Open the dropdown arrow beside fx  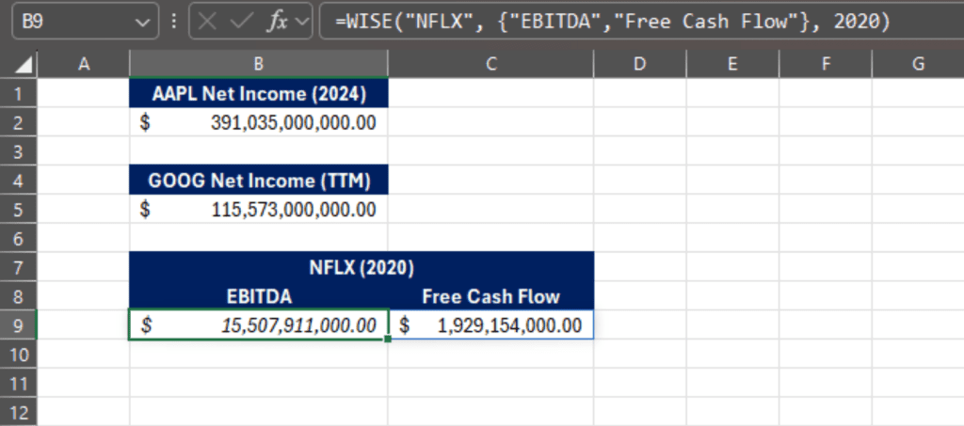tap(301, 22)
